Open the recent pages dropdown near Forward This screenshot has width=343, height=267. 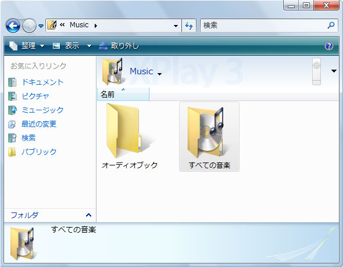[x=41, y=26]
